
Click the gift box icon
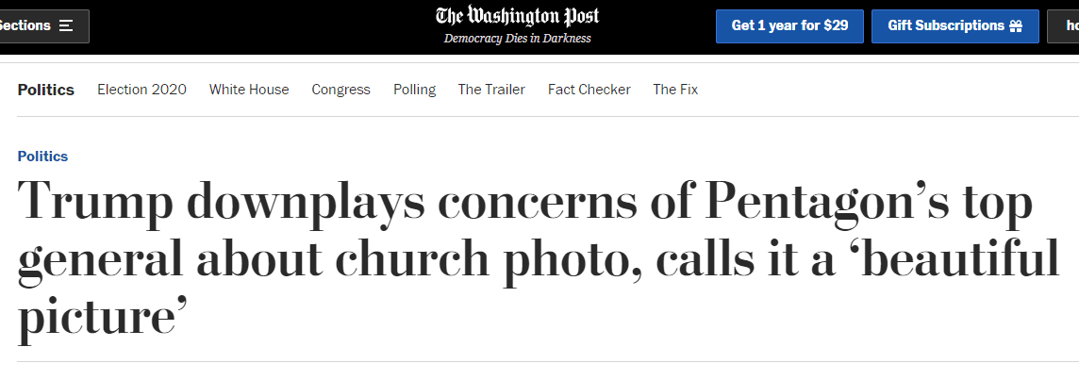1016,26
